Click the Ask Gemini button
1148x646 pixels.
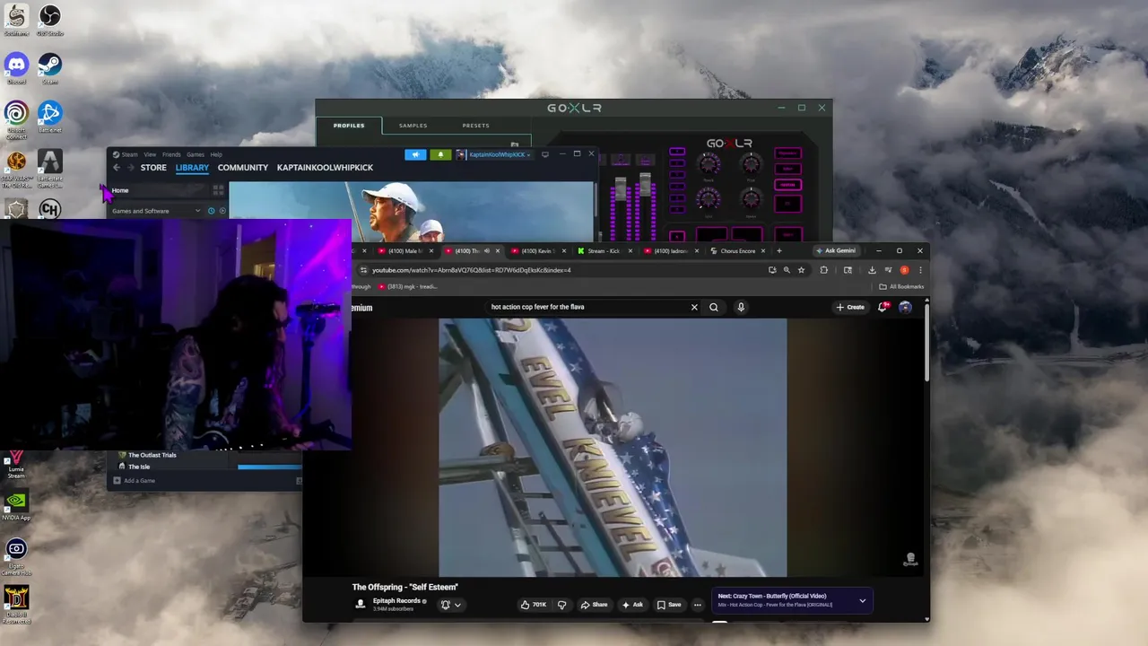click(x=836, y=251)
